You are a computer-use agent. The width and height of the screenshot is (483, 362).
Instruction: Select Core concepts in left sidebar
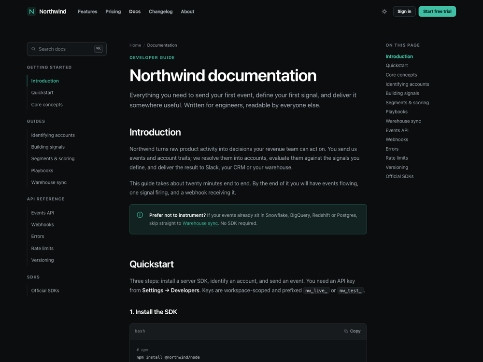[47, 105]
